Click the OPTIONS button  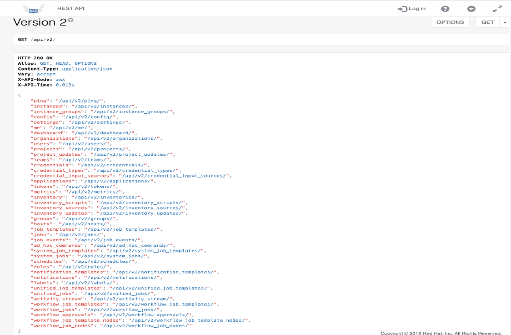(x=450, y=22)
